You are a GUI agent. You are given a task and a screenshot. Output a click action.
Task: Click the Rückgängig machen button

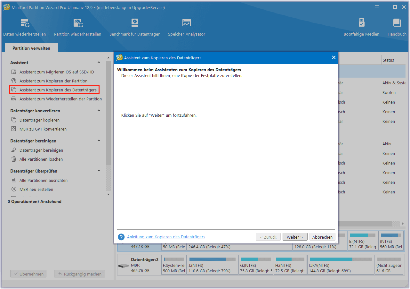pyautogui.click(x=79, y=274)
